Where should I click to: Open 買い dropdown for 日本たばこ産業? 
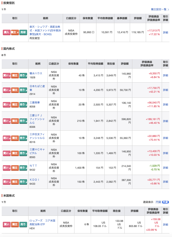(7, 90)
